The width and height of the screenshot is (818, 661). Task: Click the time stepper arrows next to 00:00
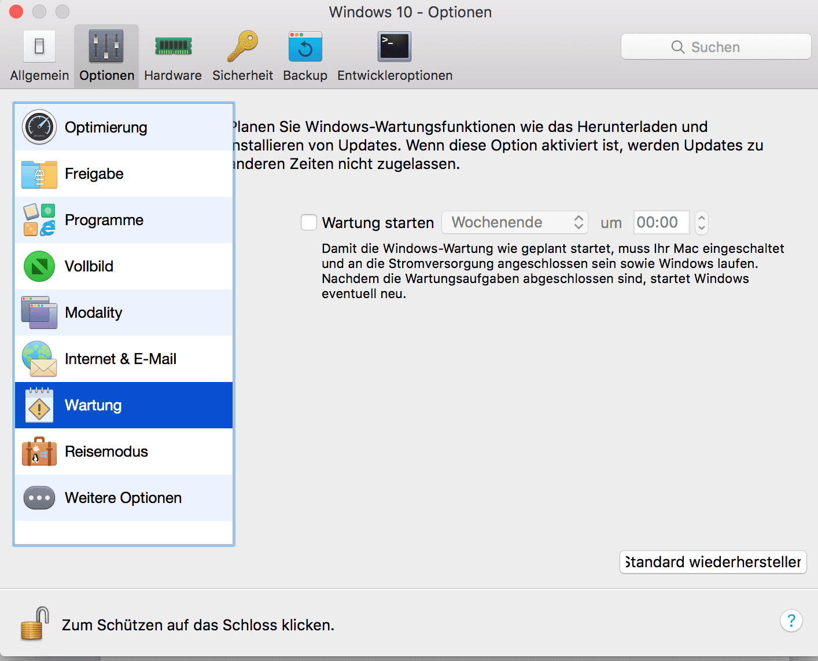coord(702,222)
